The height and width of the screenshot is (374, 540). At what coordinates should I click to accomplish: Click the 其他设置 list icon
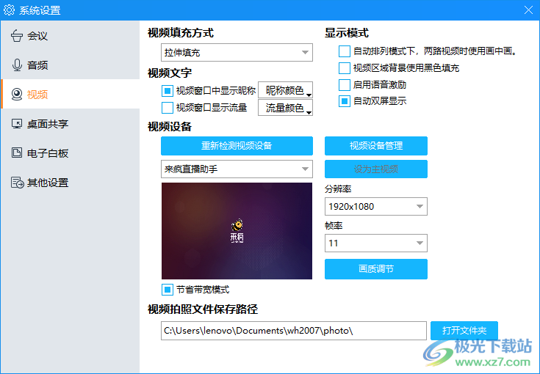coord(17,182)
